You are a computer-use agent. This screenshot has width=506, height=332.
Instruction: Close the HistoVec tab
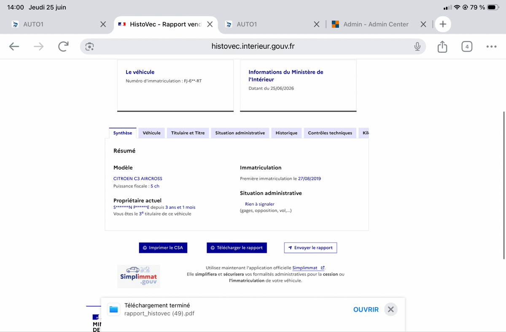click(210, 24)
